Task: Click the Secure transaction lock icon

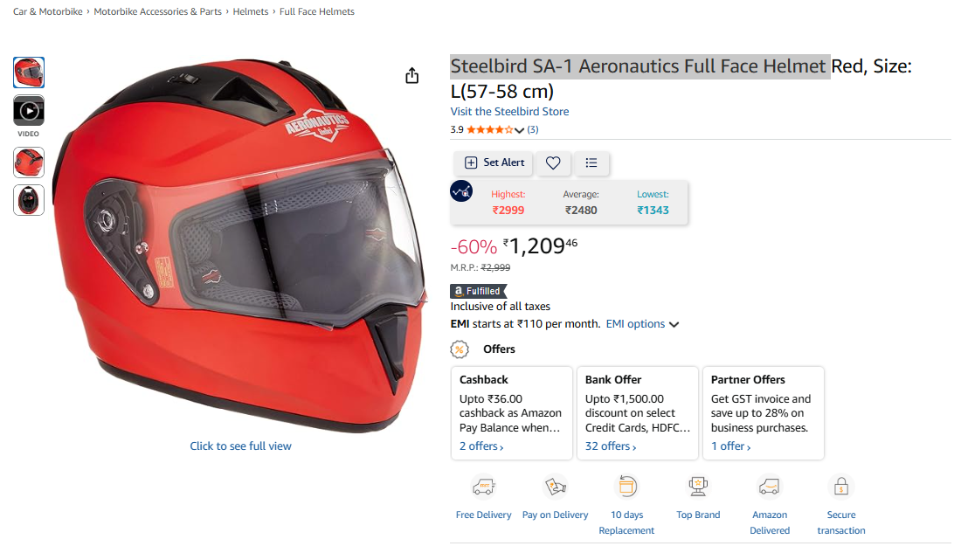Action: [x=840, y=487]
